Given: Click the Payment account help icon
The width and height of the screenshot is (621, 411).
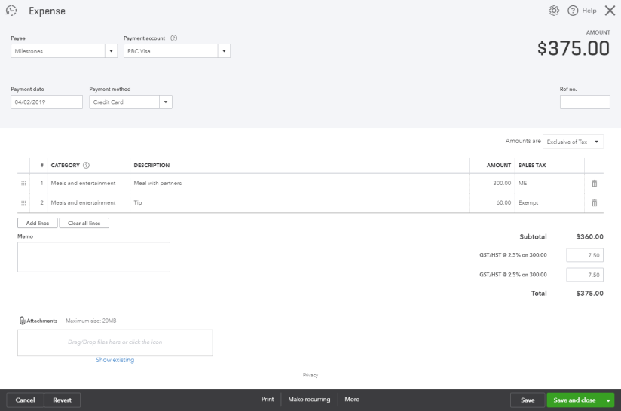Looking at the screenshot, I should click(x=174, y=38).
